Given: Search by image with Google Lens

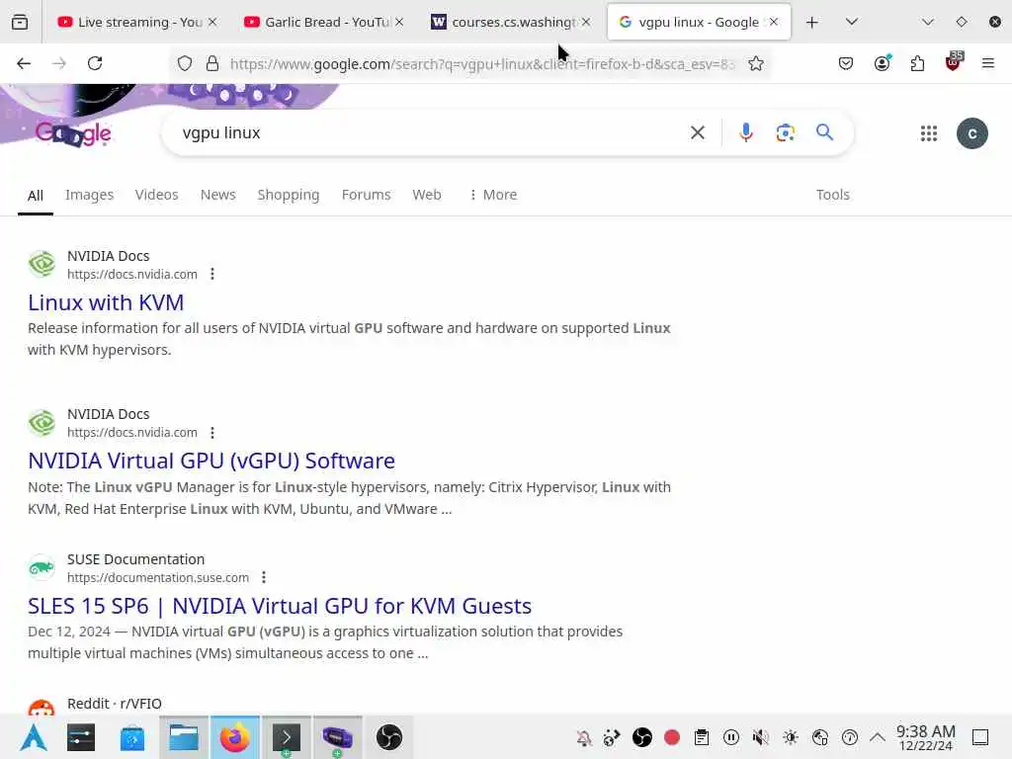Looking at the screenshot, I should 785,133.
